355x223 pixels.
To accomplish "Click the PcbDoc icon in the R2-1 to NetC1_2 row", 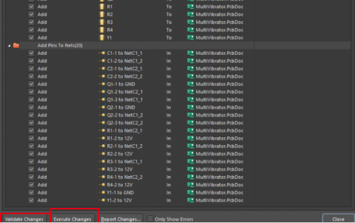I will [x=190, y=146].
